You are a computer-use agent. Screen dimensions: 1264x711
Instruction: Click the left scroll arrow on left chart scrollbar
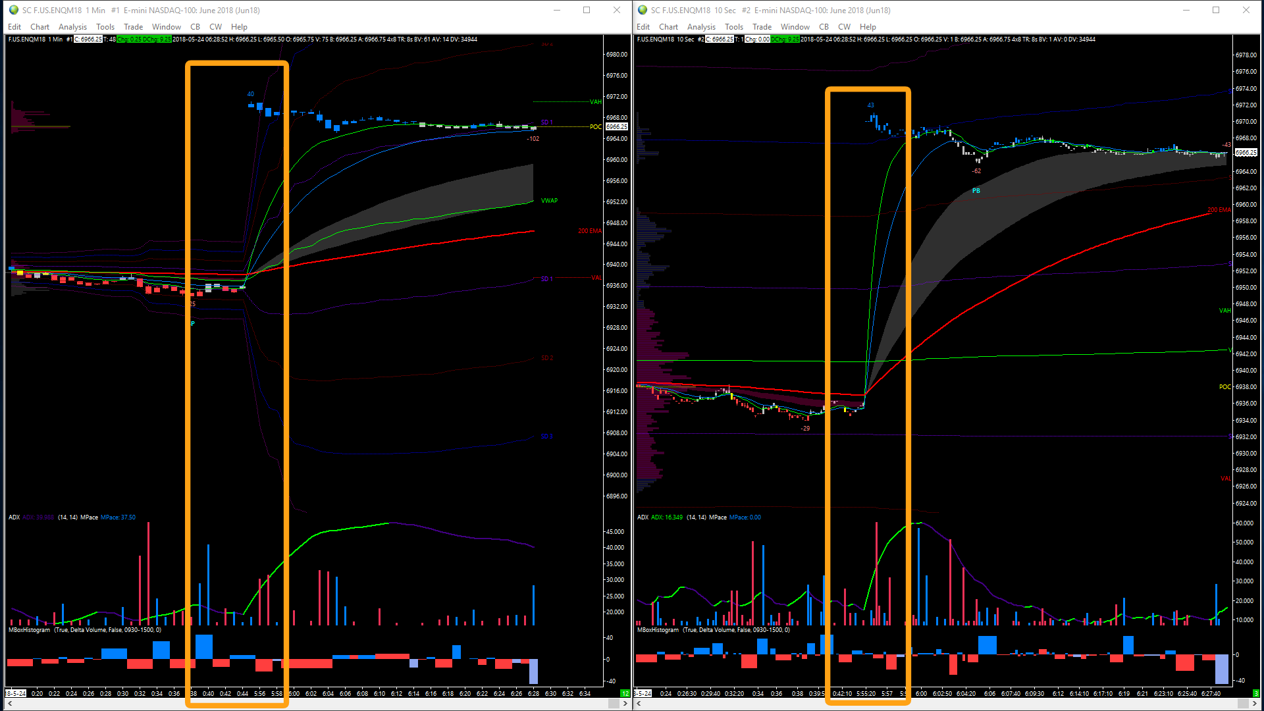[10, 704]
